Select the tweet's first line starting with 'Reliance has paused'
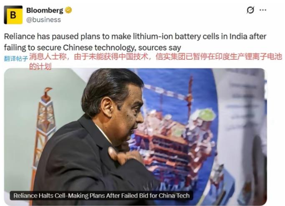The height and width of the screenshot is (206, 285). click(x=135, y=37)
